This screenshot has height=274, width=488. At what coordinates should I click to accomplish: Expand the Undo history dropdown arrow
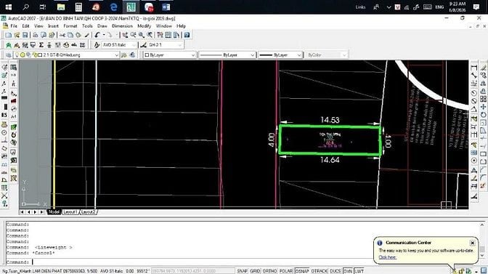point(104,35)
